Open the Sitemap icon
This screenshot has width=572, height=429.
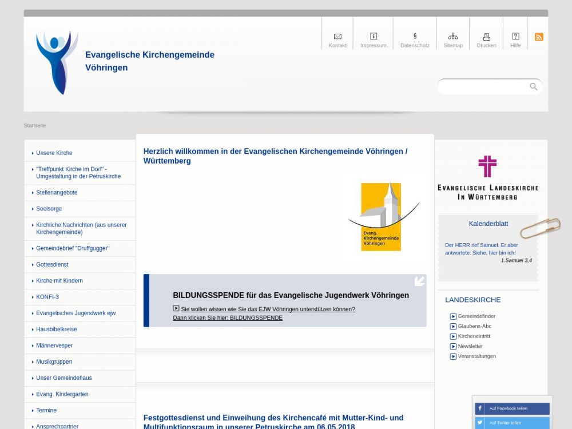click(452, 37)
